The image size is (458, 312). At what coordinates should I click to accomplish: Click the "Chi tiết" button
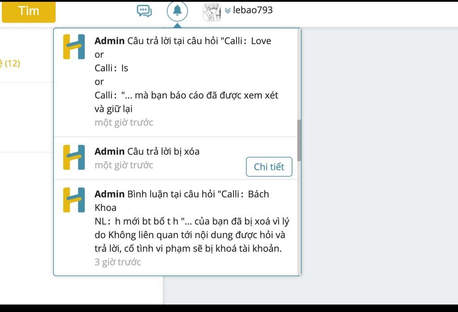tap(269, 166)
